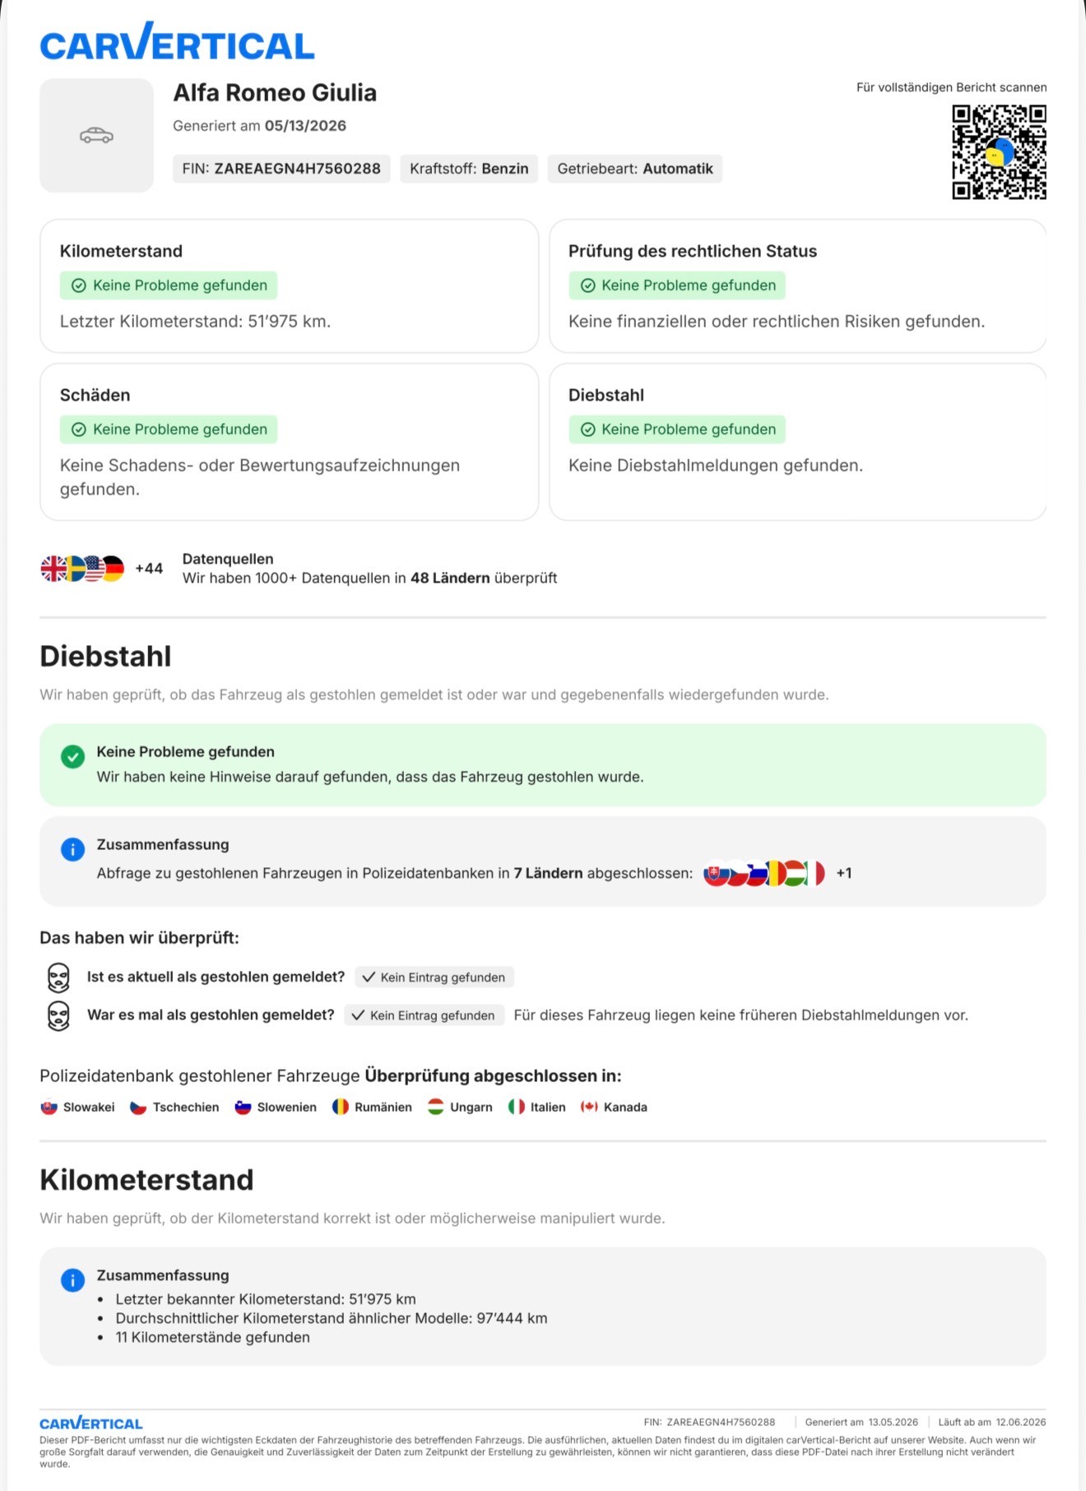
Task: Click the QR code for the full report
Action: point(999,151)
